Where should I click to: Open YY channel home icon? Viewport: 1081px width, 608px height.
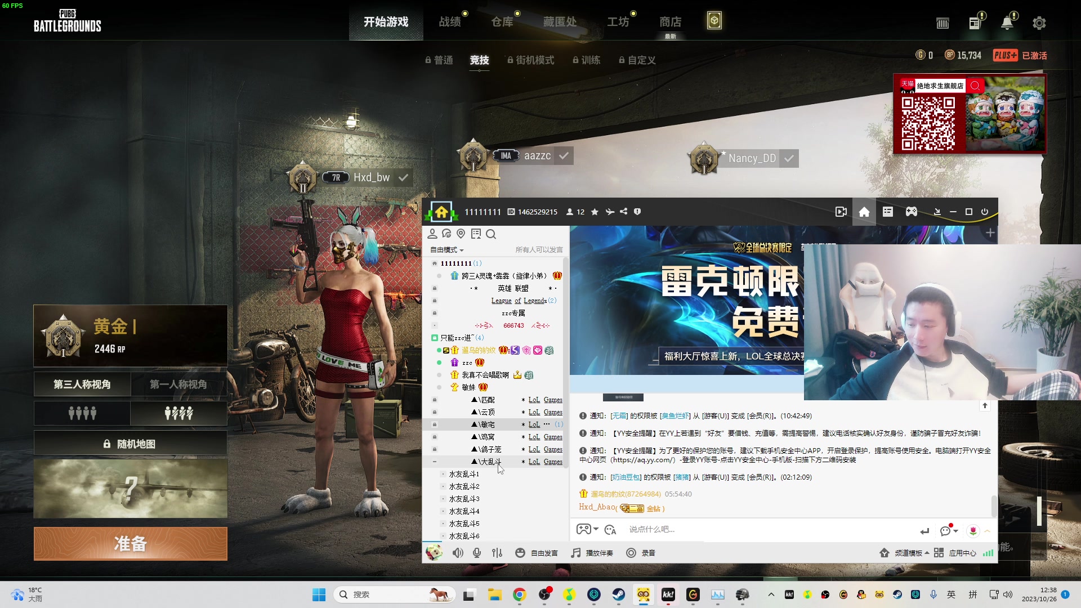point(864,212)
